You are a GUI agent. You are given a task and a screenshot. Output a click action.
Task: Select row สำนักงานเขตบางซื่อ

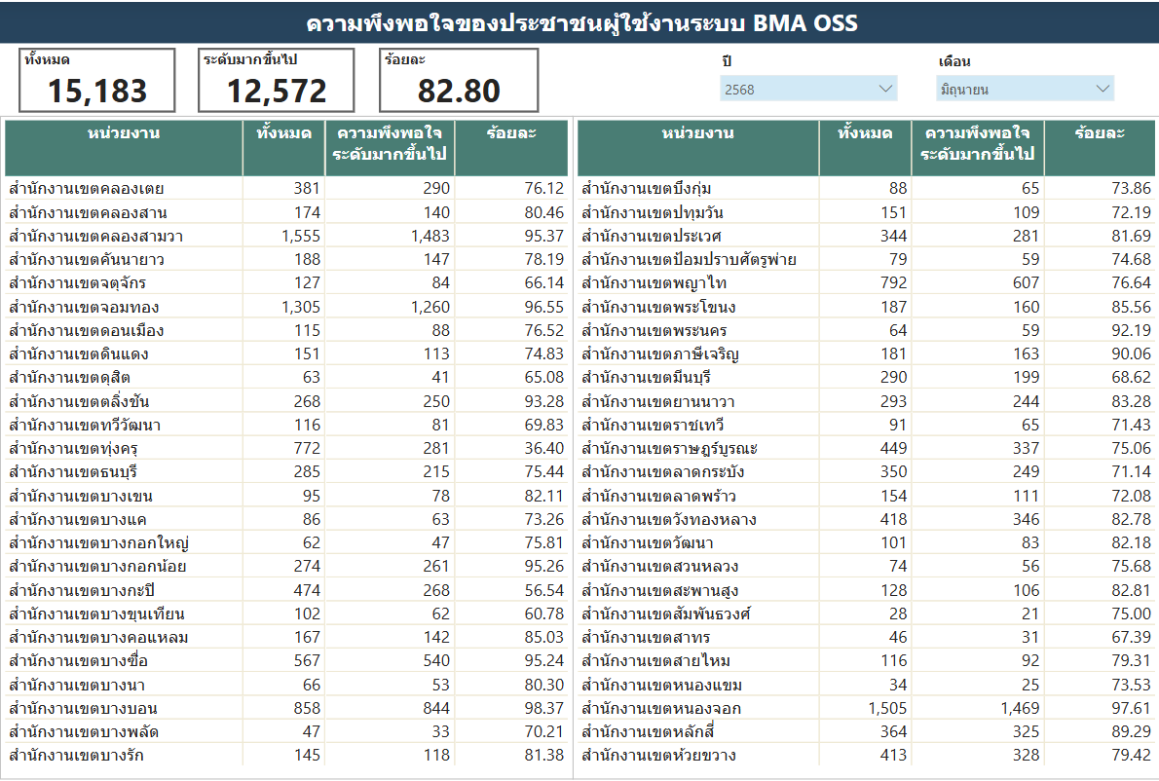286,660
